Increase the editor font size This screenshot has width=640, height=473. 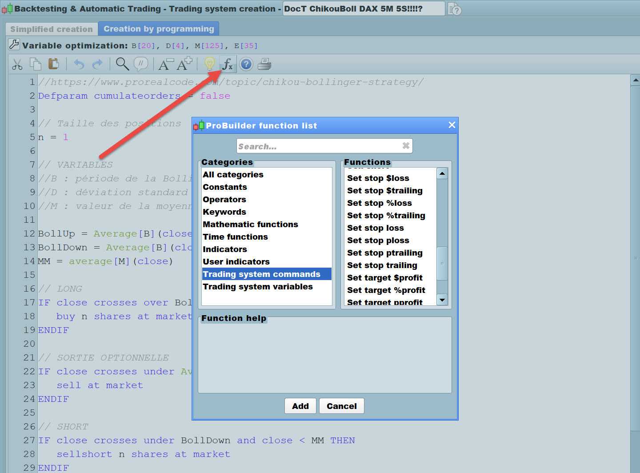pos(184,64)
